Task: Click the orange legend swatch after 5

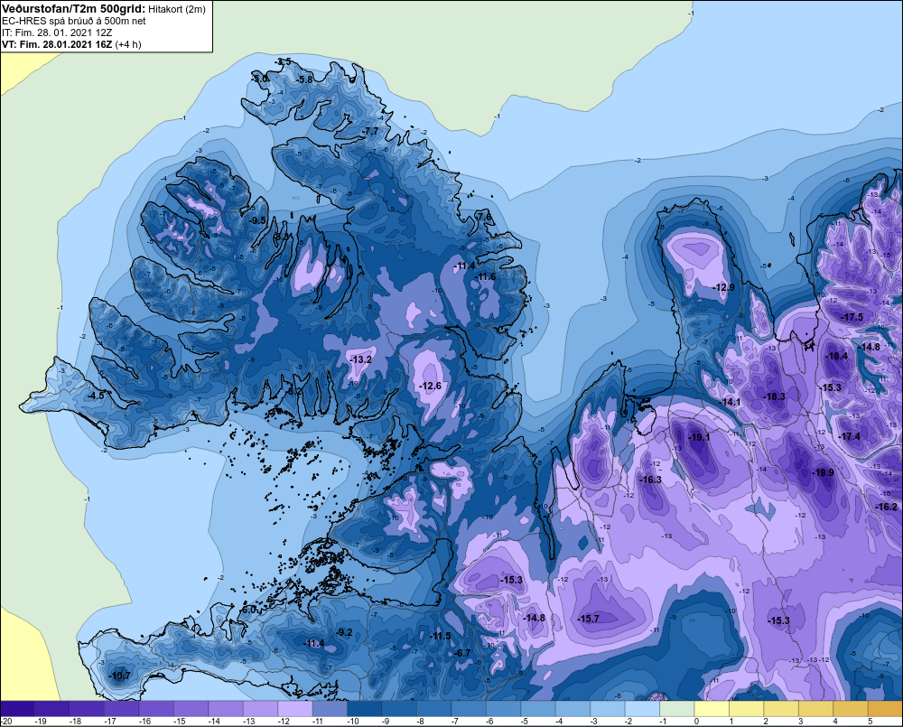Action: click(885, 709)
